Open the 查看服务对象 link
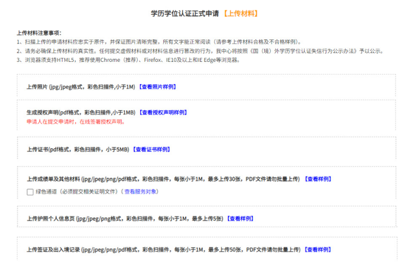This screenshot has width=411, height=262. (141, 191)
